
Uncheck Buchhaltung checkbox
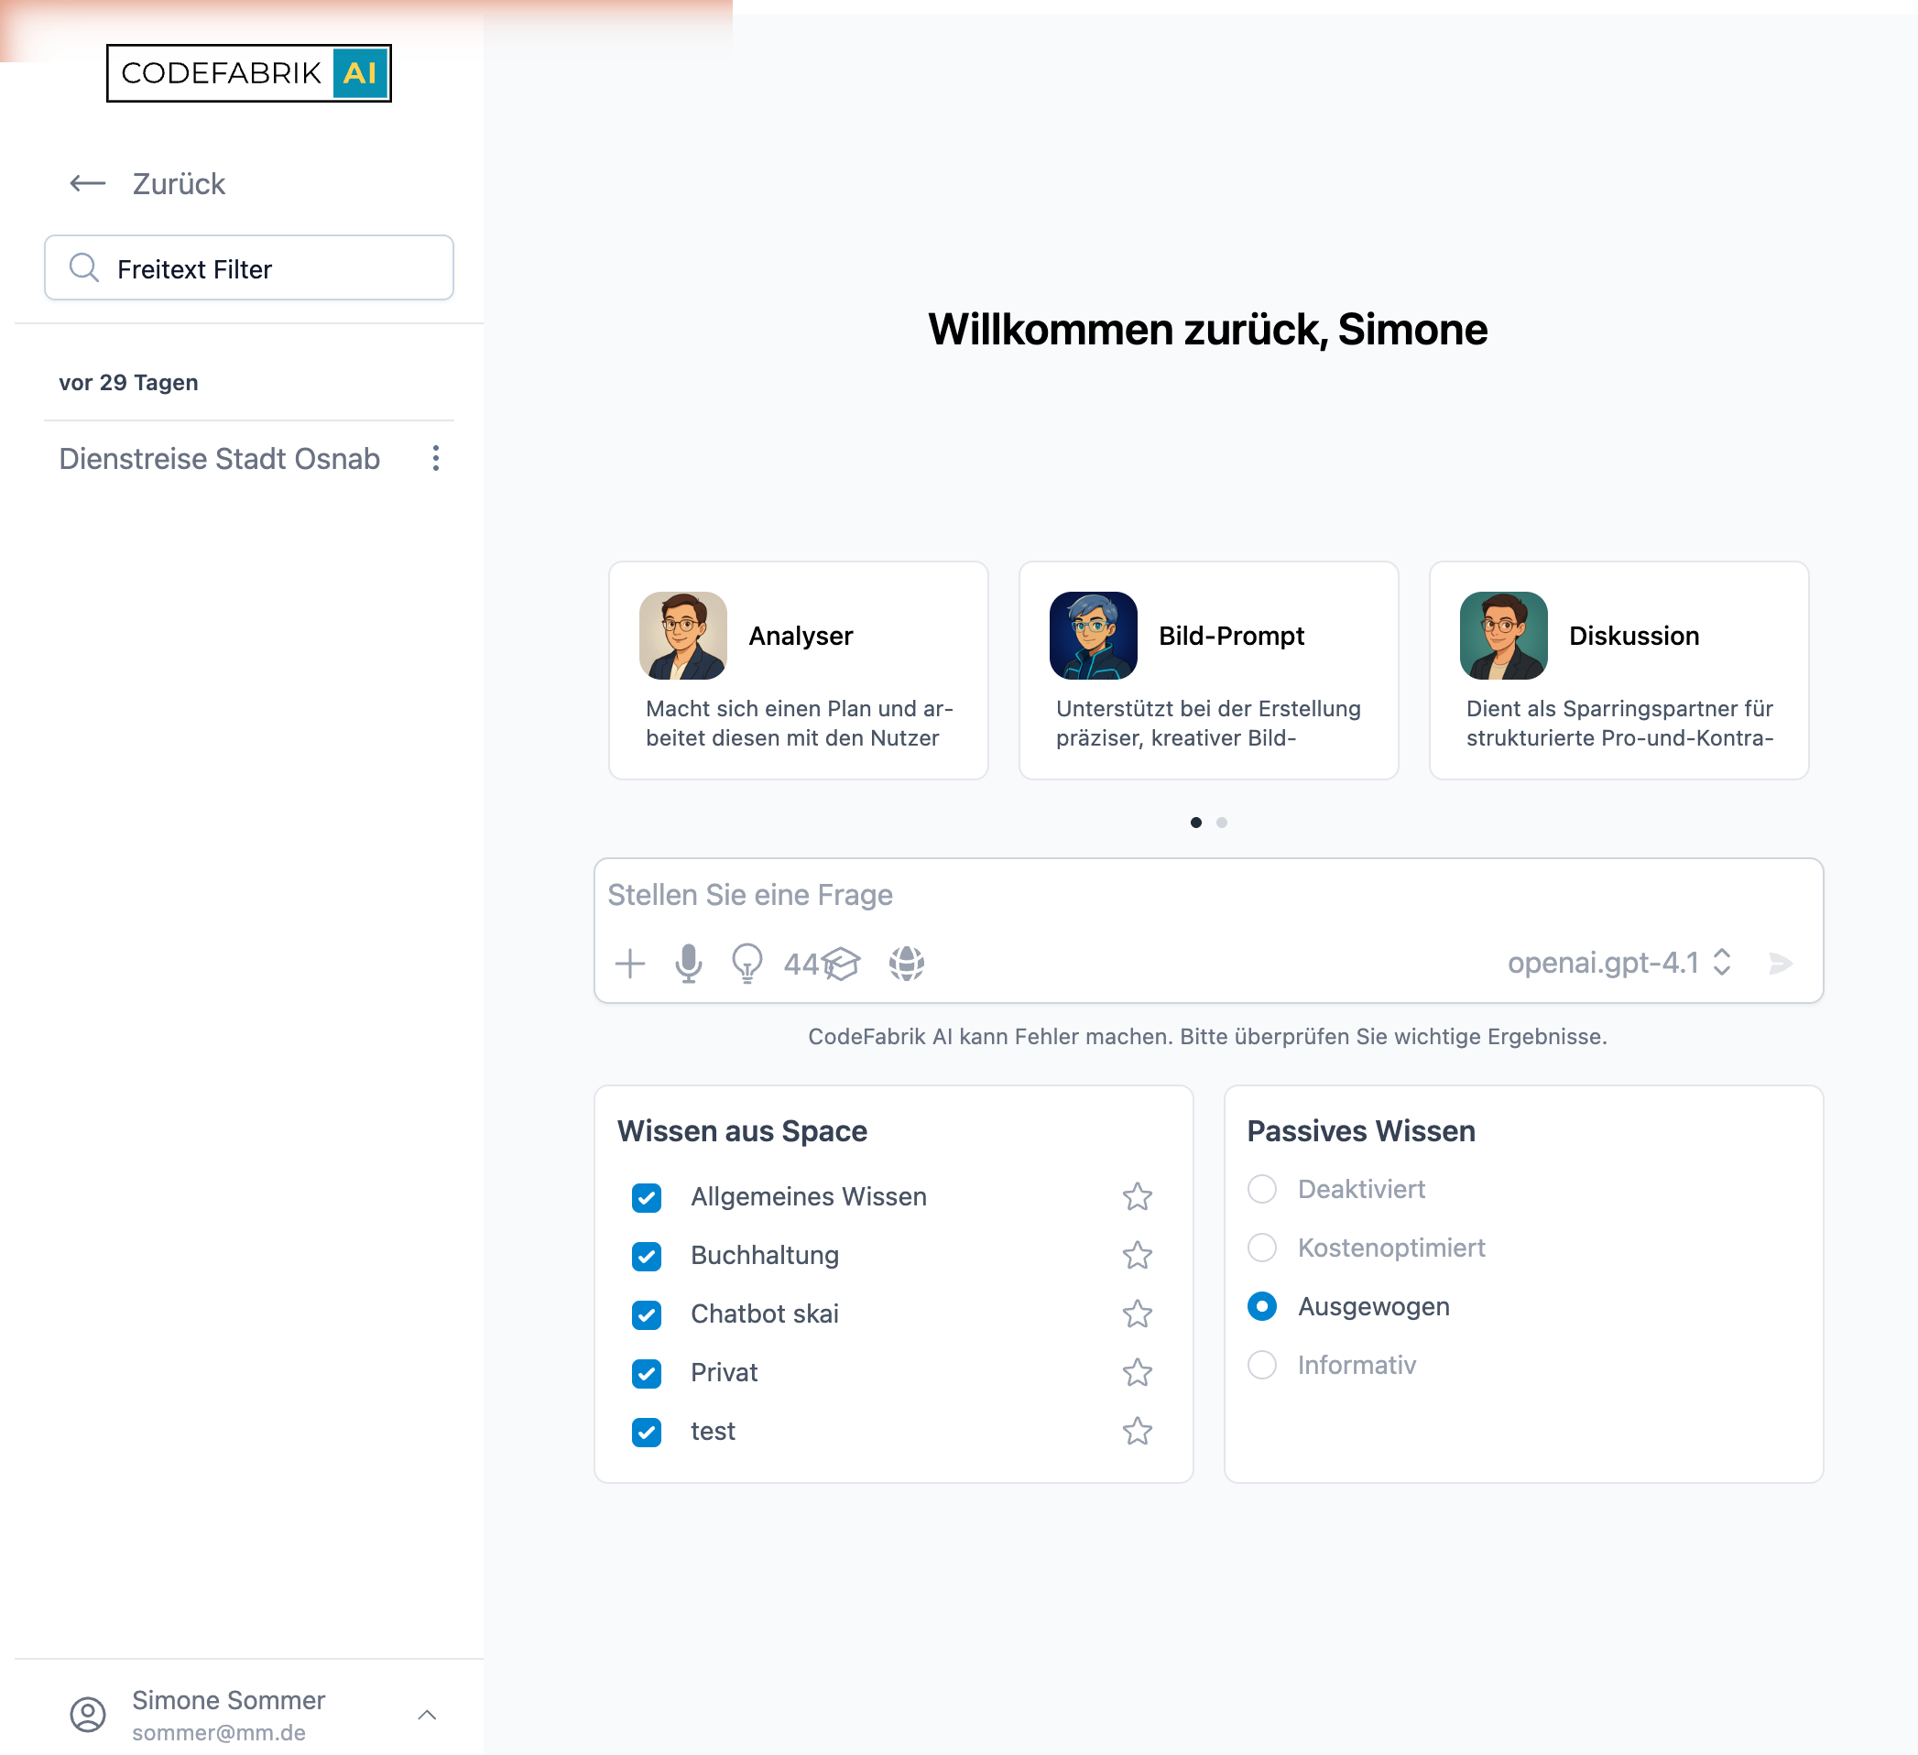(x=647, y=1257)
